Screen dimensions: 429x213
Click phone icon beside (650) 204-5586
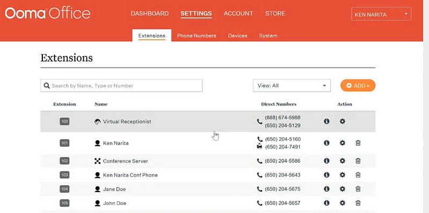click(260, 161)
